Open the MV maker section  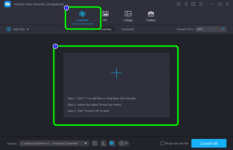tap(105, 16)
